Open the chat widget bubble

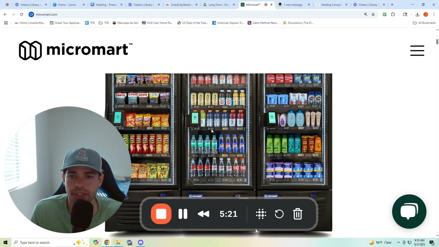point(409,211)
